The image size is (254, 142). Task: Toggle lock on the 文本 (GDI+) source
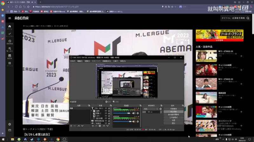point(109,108)
